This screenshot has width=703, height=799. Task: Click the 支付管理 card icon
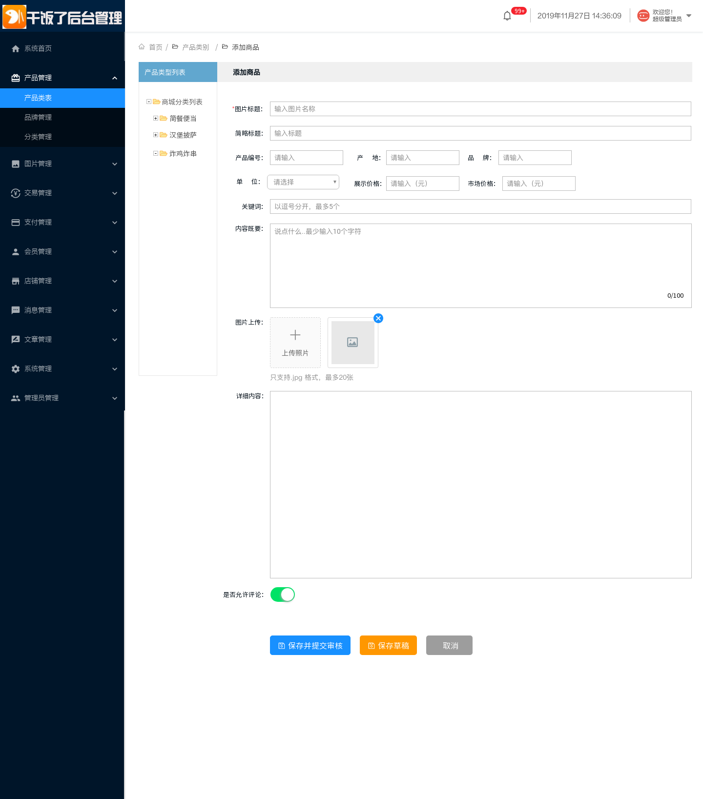[x=16, y=222]
